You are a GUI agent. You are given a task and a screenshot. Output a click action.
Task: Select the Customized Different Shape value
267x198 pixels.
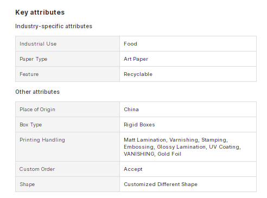(161, 184)
